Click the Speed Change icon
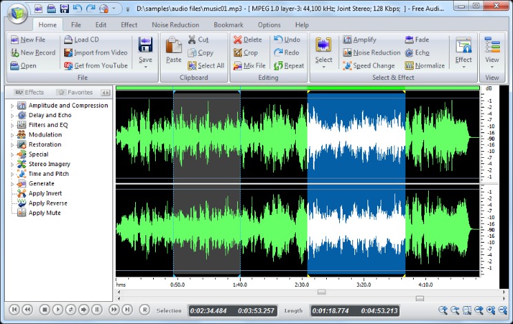The image size is (513, 324). click(x=348, y=65)
